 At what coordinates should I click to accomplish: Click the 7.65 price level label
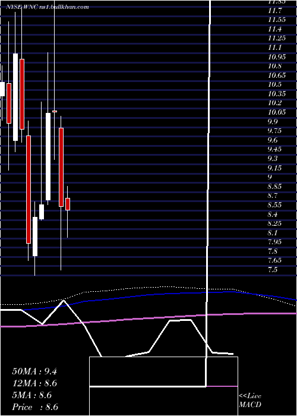(274, 260)
